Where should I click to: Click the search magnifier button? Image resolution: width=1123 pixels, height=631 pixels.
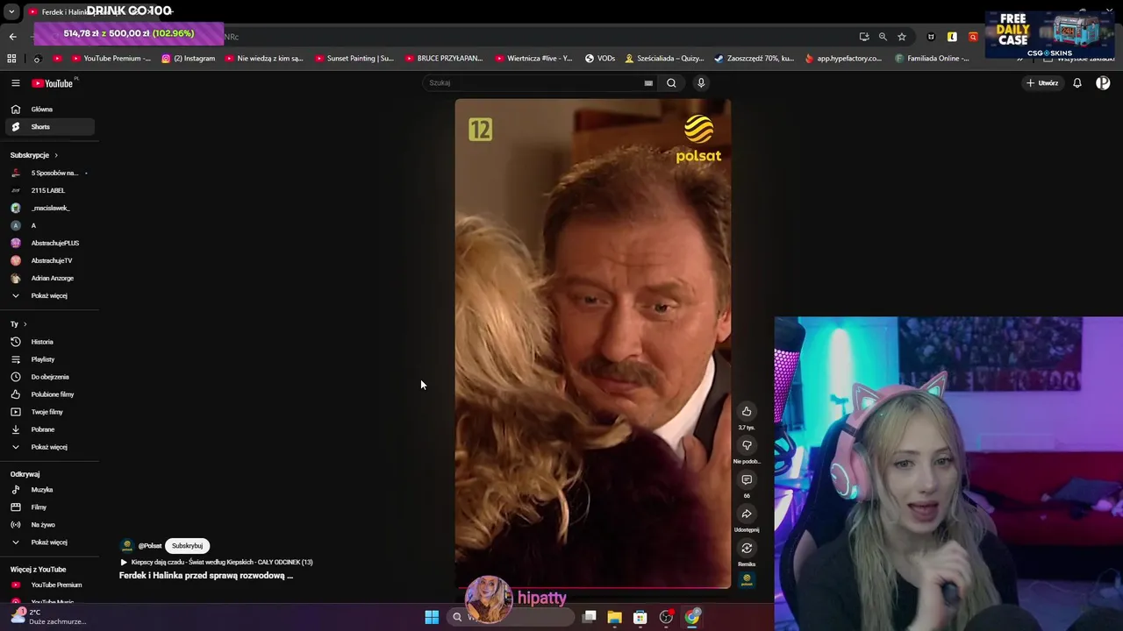click(671, 83)
